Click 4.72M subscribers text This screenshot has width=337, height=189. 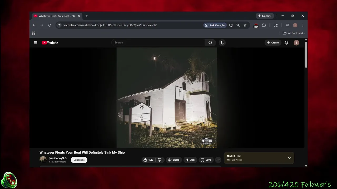(57, 162)
